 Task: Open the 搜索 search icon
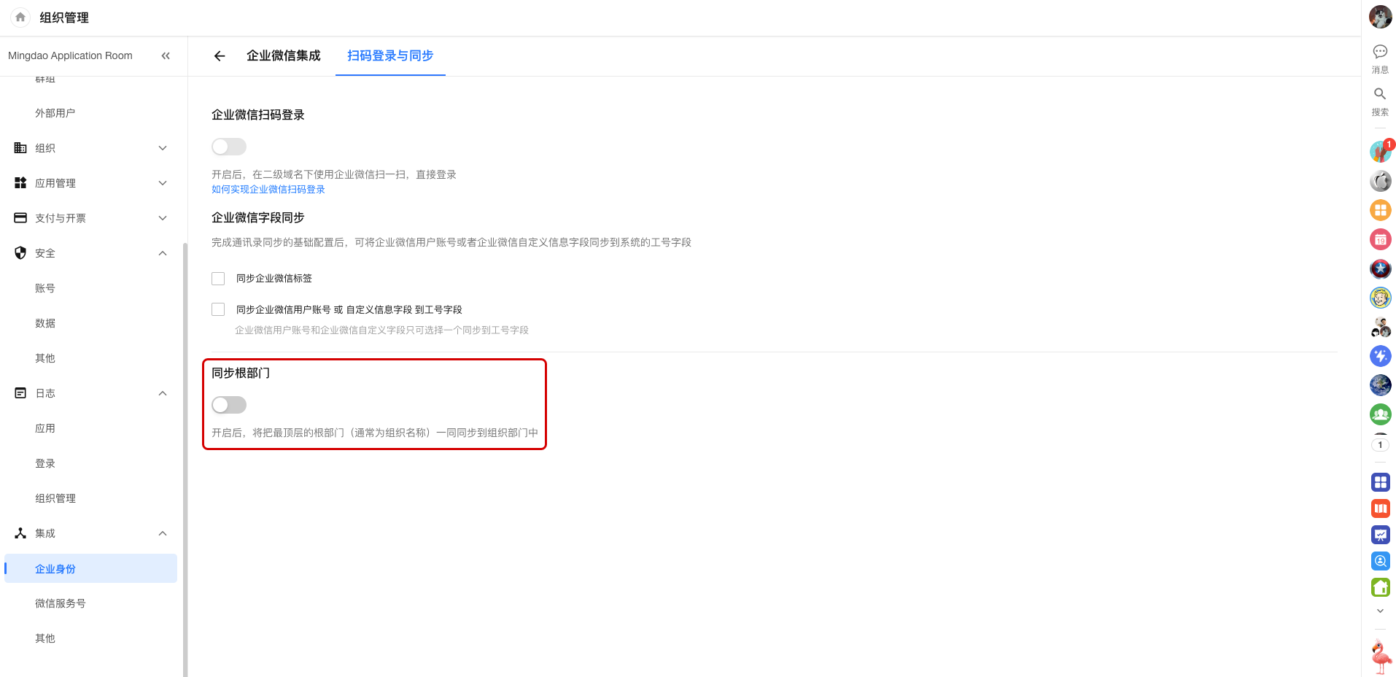[x=1380, y=94]
